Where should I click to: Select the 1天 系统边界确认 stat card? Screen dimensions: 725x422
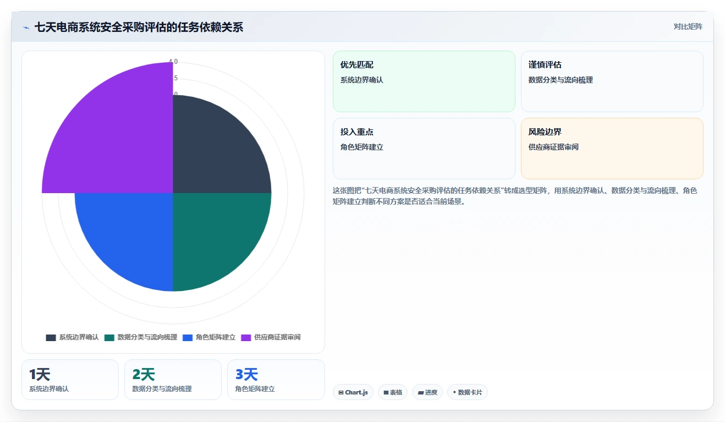[x=70, y=380]
